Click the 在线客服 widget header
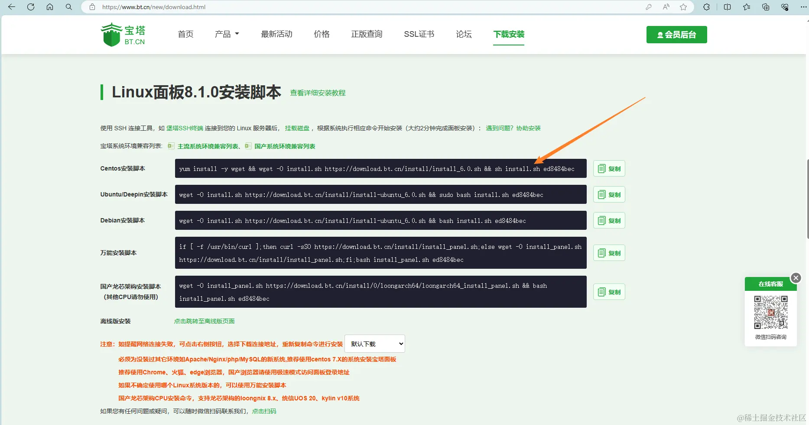This screenshot has width=809, height=425. pyautogui.click(x=770, y=284)
